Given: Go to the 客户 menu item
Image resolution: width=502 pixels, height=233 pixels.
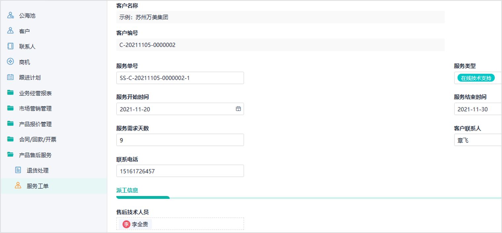Looking at the screenshot, I should tap(54, 31).
